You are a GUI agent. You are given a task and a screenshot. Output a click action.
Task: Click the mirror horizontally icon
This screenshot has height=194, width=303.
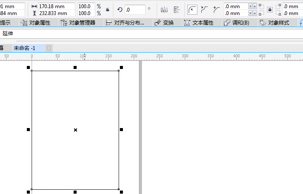pyautogui.click(x=164, y=9)
